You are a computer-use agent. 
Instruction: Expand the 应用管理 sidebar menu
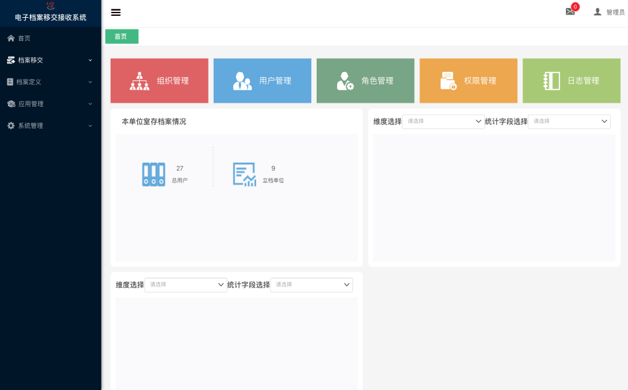[x=50, y=103]
